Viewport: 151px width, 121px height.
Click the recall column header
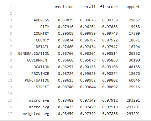click(89, 7)
